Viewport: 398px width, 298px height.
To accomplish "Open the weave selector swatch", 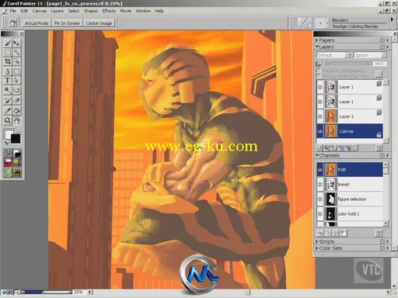I will coord(17,163).
